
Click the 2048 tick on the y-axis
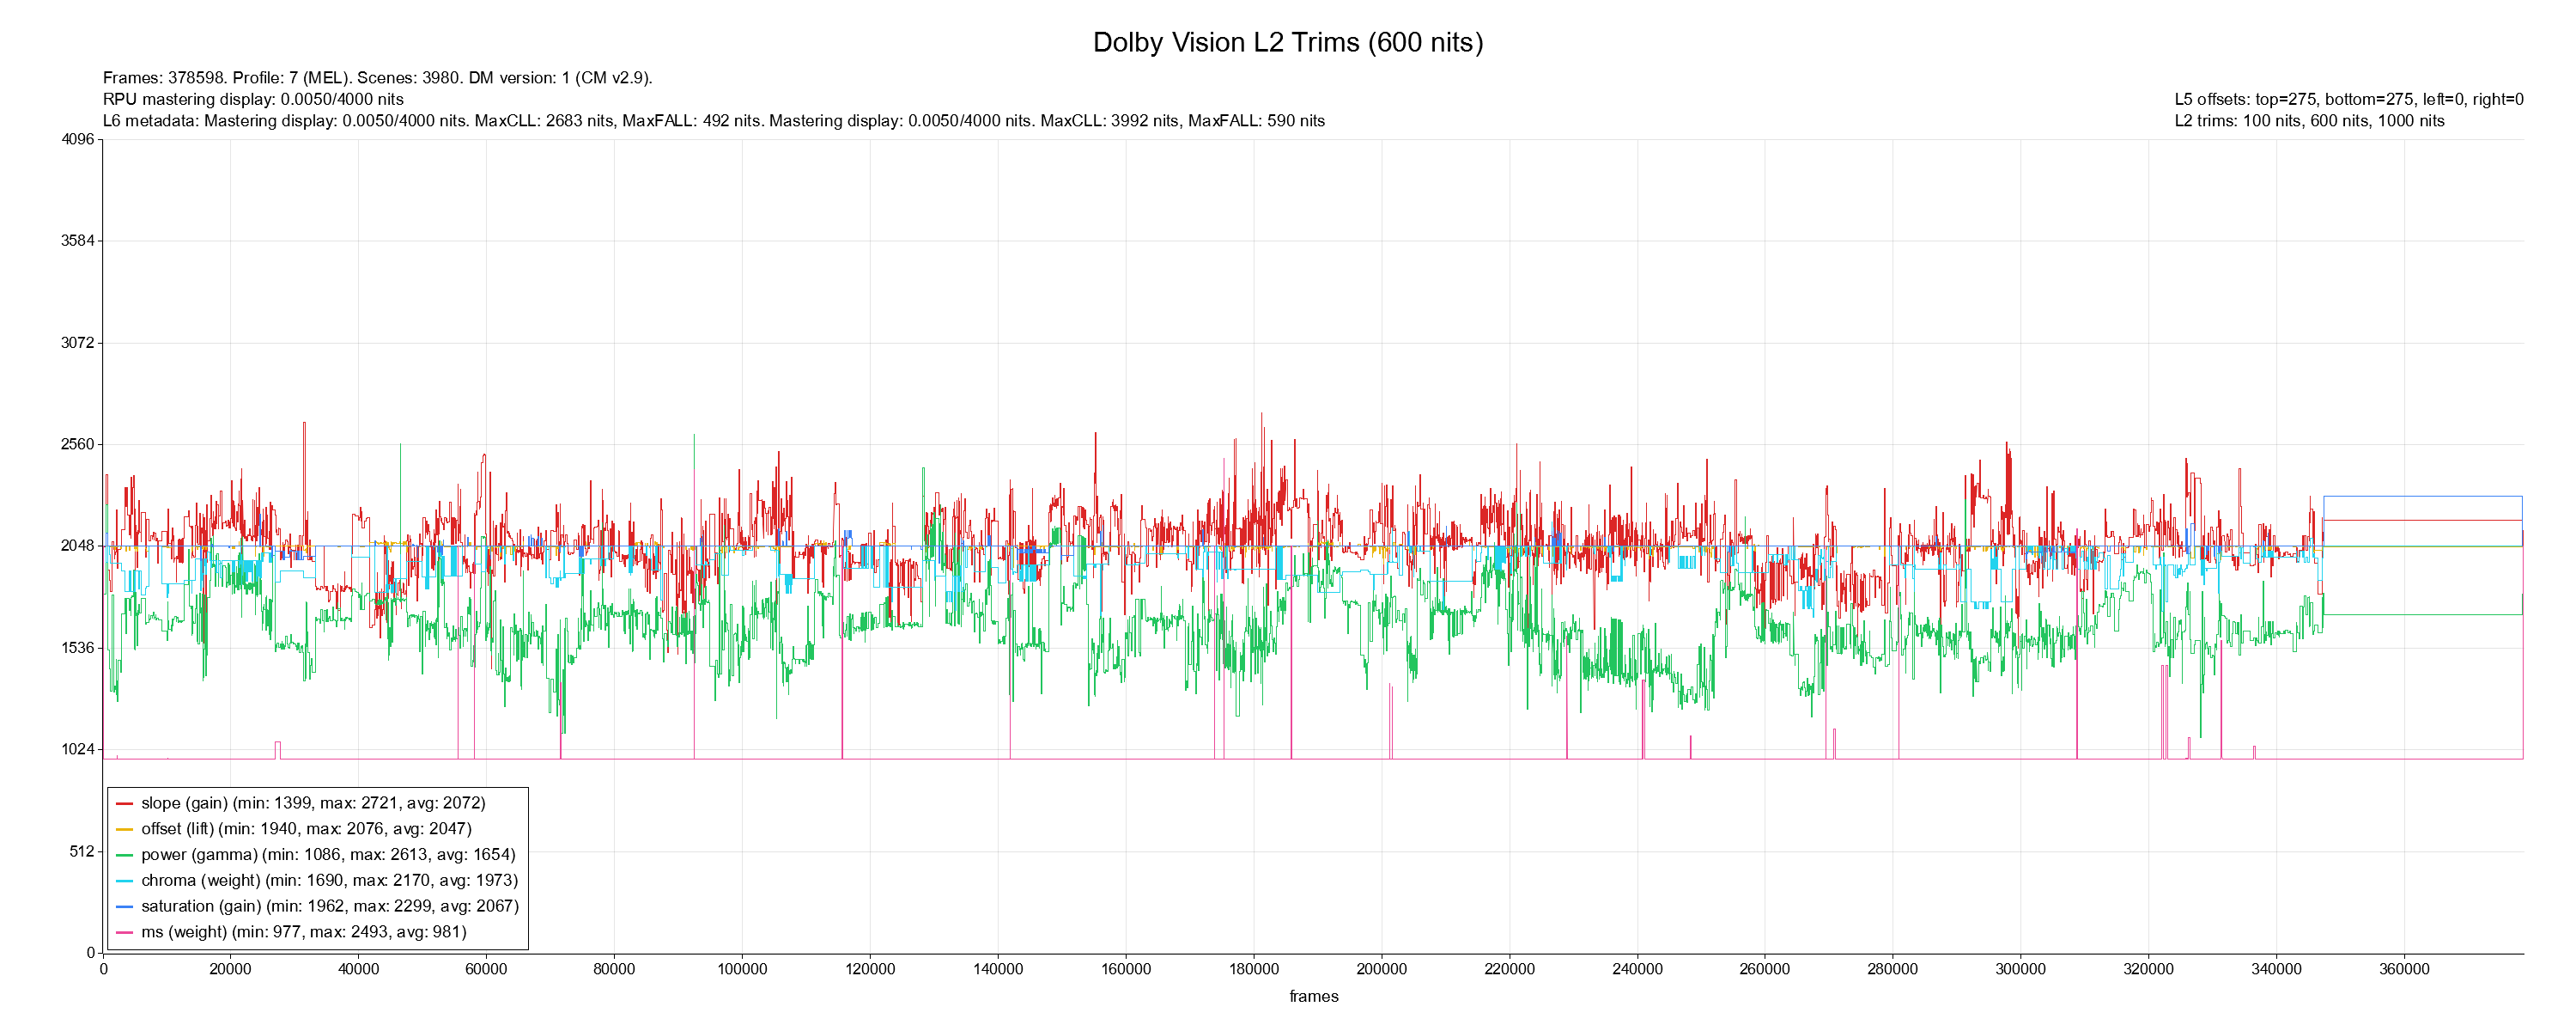pos(77,546)
